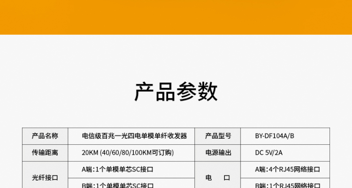Select the 光纤接口 label cell

tap(45, 178)
